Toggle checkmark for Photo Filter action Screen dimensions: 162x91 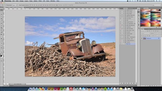pyautogui.click(x=120, y=44)
